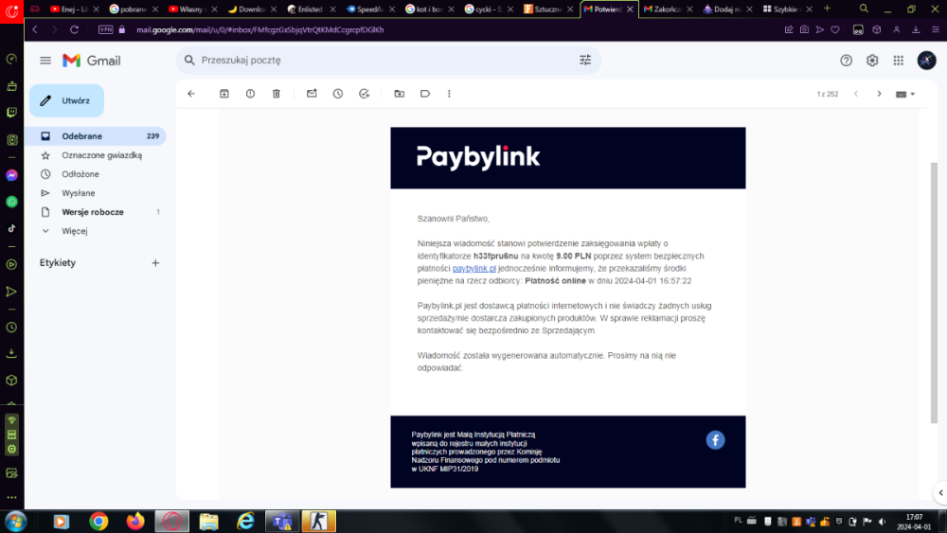Image resolution: width=947 pixels, height=533 pixels.
Task: Delete the email with the trash icon
Action: click(277, 94)
